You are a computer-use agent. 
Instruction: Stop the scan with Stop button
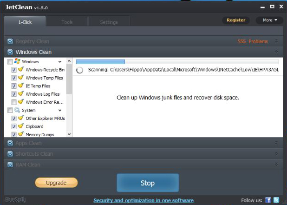click(148, 183)
